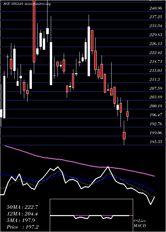Image resolution: width=166 pixels, height=232 pixels.
Task: Click the 200.18 price axis label
Action: (156, 106)
